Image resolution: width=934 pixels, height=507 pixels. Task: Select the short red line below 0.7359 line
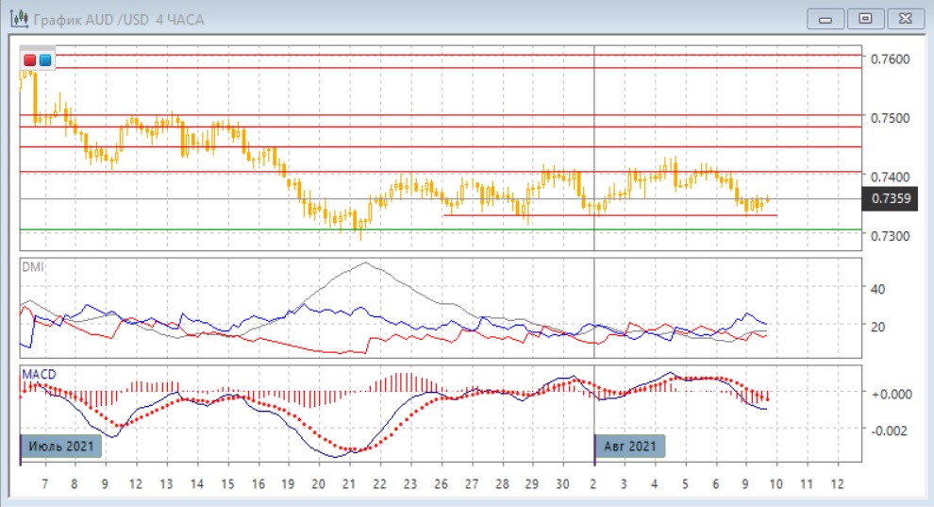610,215
